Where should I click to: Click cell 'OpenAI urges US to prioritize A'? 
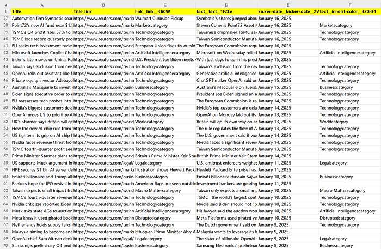point(42,115)
